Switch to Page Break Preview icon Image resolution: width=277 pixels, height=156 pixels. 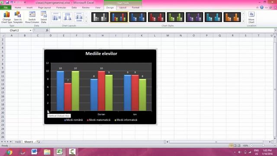click(x=238, y=146)
